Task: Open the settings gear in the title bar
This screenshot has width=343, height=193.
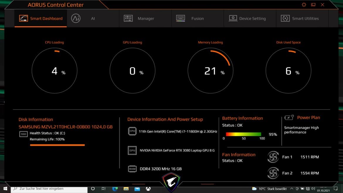Action: (x=304, y=5)
